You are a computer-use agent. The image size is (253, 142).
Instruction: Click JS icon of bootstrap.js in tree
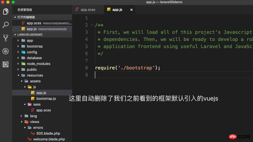click(33, 98)
